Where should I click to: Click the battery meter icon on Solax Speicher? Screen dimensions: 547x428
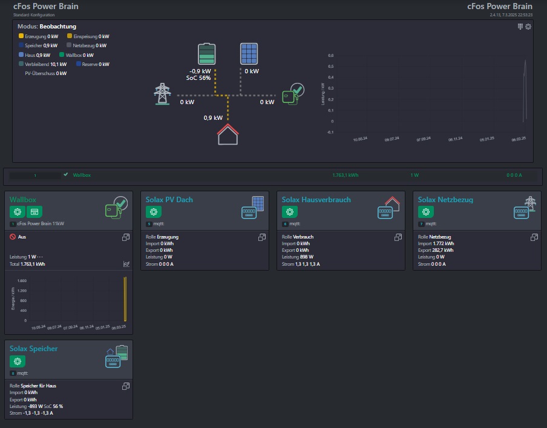[x=117, y=357]
